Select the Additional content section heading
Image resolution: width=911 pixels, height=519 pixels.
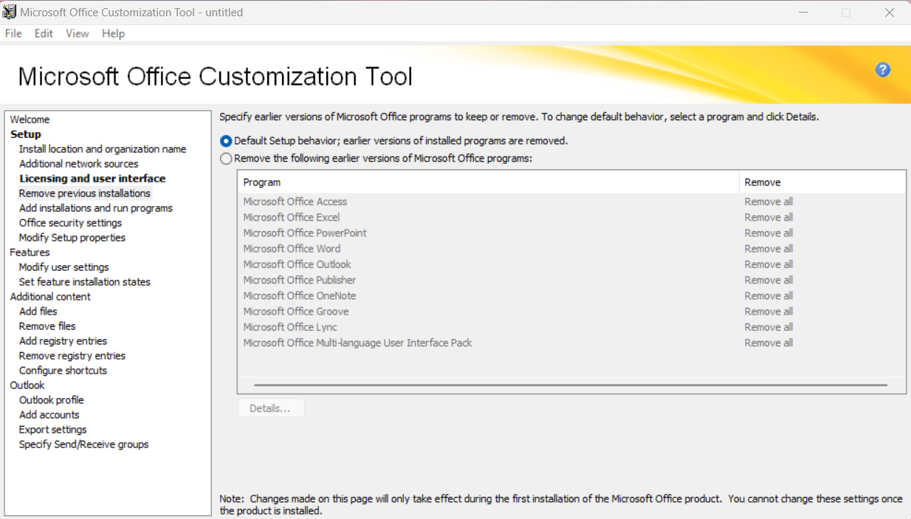[x=50, y=297]
